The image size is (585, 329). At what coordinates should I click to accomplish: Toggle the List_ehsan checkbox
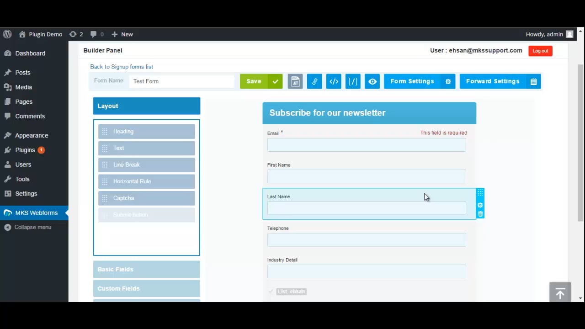click(271, 292)
